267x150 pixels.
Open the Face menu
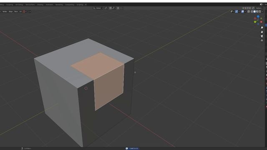(x=16, y=12)
